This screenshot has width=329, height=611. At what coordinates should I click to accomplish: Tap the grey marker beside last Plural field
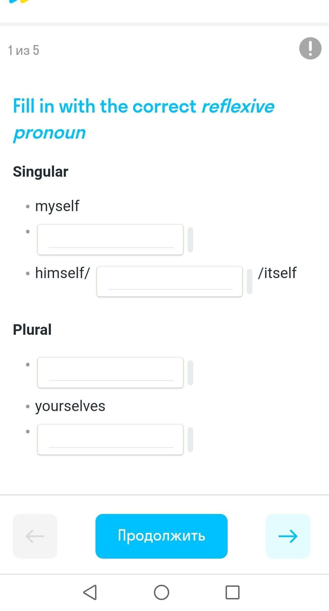point(190,440)
